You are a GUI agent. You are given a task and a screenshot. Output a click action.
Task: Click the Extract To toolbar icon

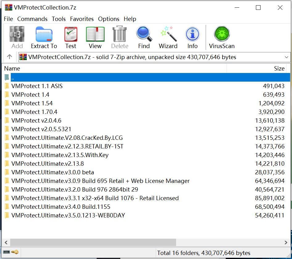click(44, 34)
